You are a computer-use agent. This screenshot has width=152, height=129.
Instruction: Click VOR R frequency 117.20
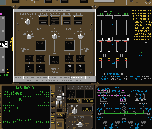(x=43, y=94)
